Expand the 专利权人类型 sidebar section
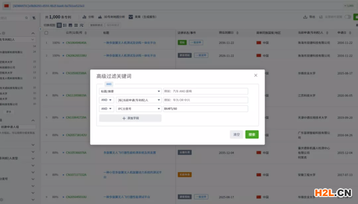The image size is (358, 204). 33,158
